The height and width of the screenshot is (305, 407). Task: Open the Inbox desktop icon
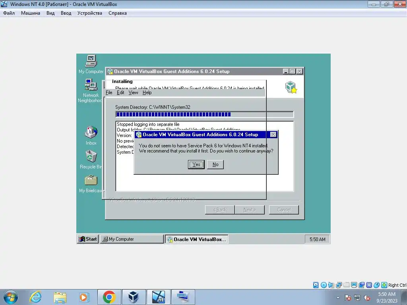click(91, 135)
